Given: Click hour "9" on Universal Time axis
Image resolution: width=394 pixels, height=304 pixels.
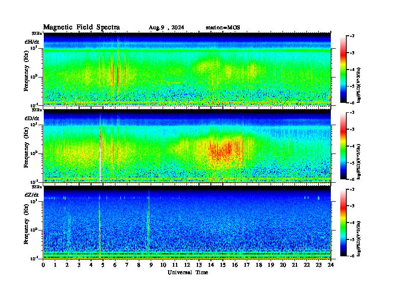Looking at the screenshot, I should 151,265.
